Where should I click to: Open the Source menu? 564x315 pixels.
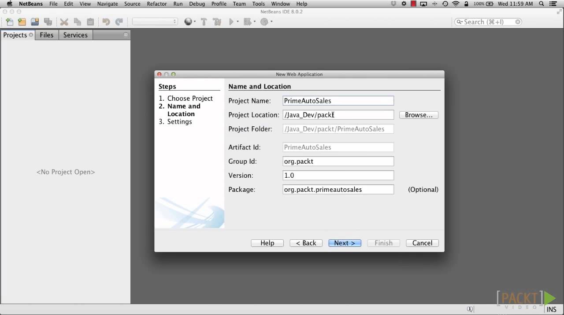[132, 4]
